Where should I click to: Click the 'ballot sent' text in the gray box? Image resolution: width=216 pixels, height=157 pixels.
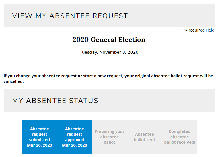pyautogui.click(x=145, y=140)
